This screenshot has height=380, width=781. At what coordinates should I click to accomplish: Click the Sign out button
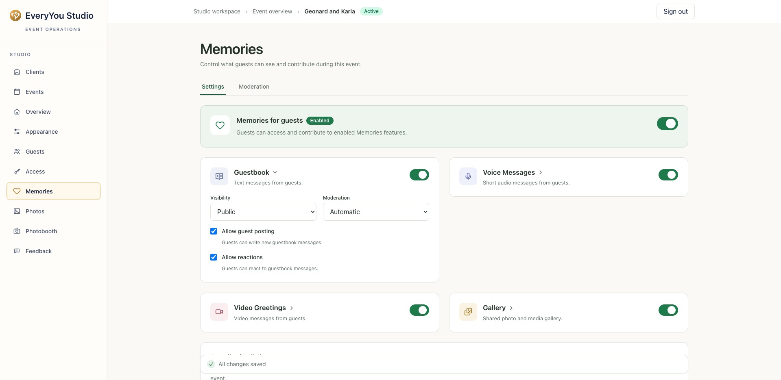tap(676, 11)
